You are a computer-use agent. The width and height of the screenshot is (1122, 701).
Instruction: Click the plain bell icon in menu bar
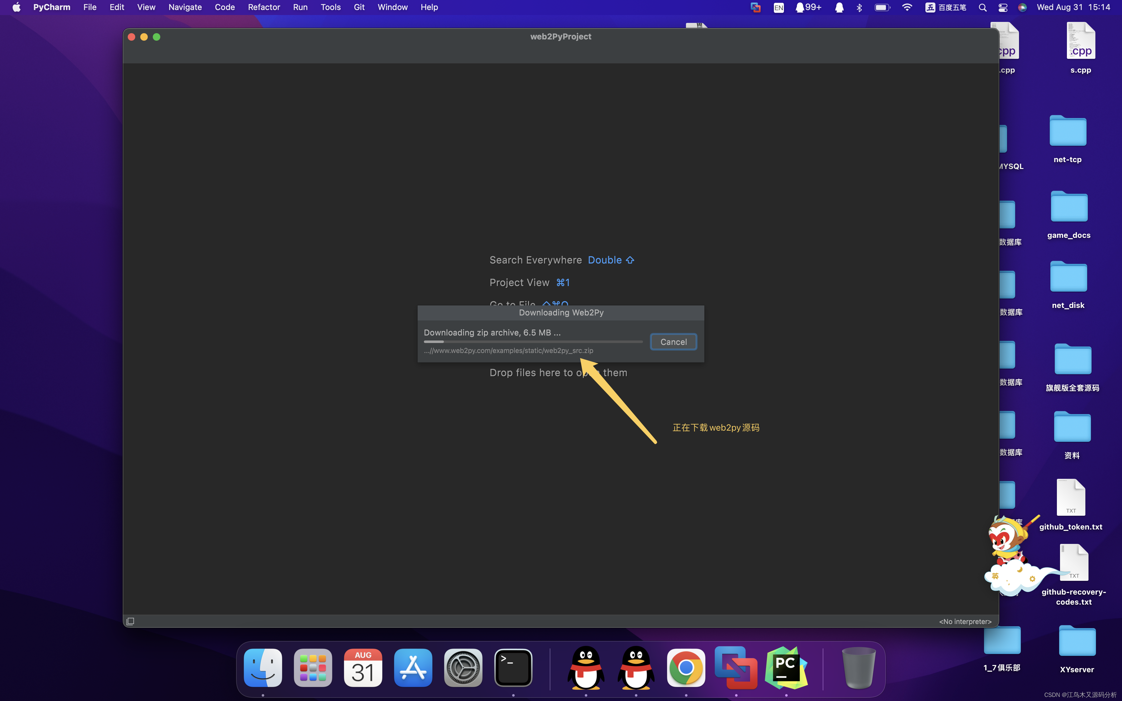pyautogui.click(x=839, y=8)
